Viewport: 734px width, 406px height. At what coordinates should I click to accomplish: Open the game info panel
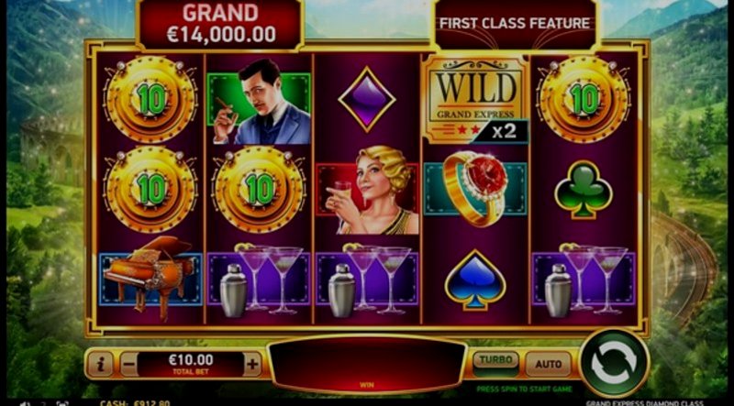coord(100,364)
